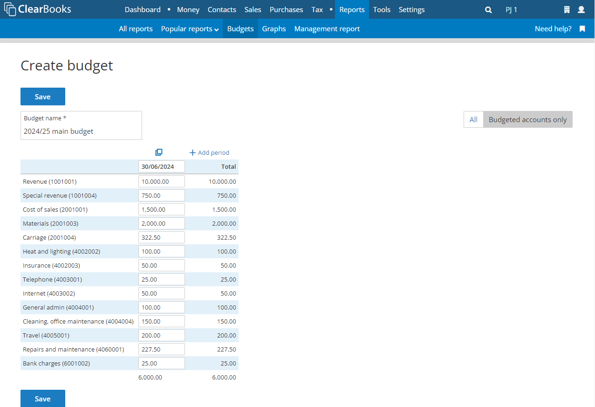Select Budgeted accounts only filter
The image size is (595, 407).
click(527, 119)
